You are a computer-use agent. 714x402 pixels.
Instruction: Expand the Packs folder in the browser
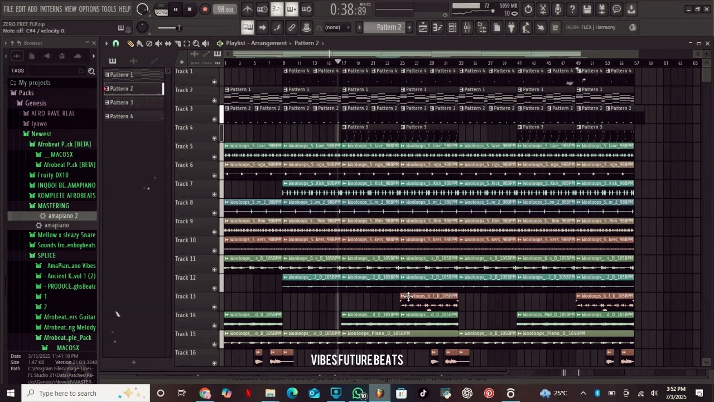point(26,93)
